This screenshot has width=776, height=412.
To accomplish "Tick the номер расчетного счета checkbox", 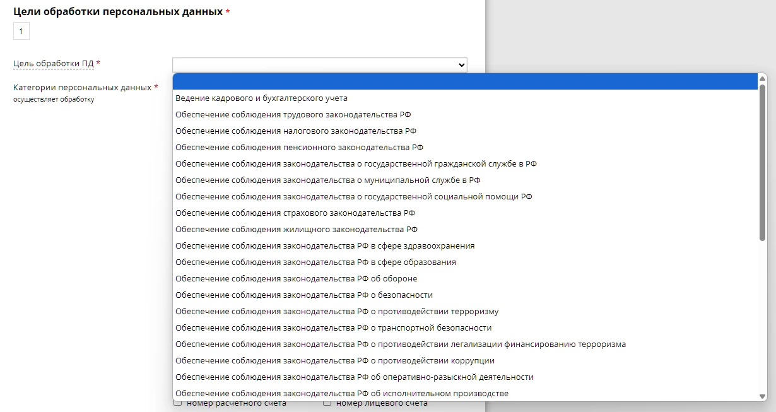I will click(x=178, y=403).
